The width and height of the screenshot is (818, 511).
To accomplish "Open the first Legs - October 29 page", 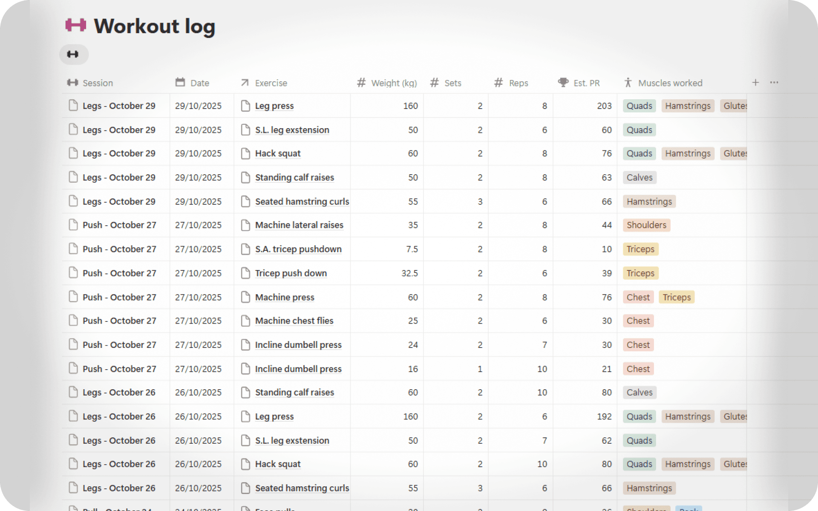I will (119, 106).
